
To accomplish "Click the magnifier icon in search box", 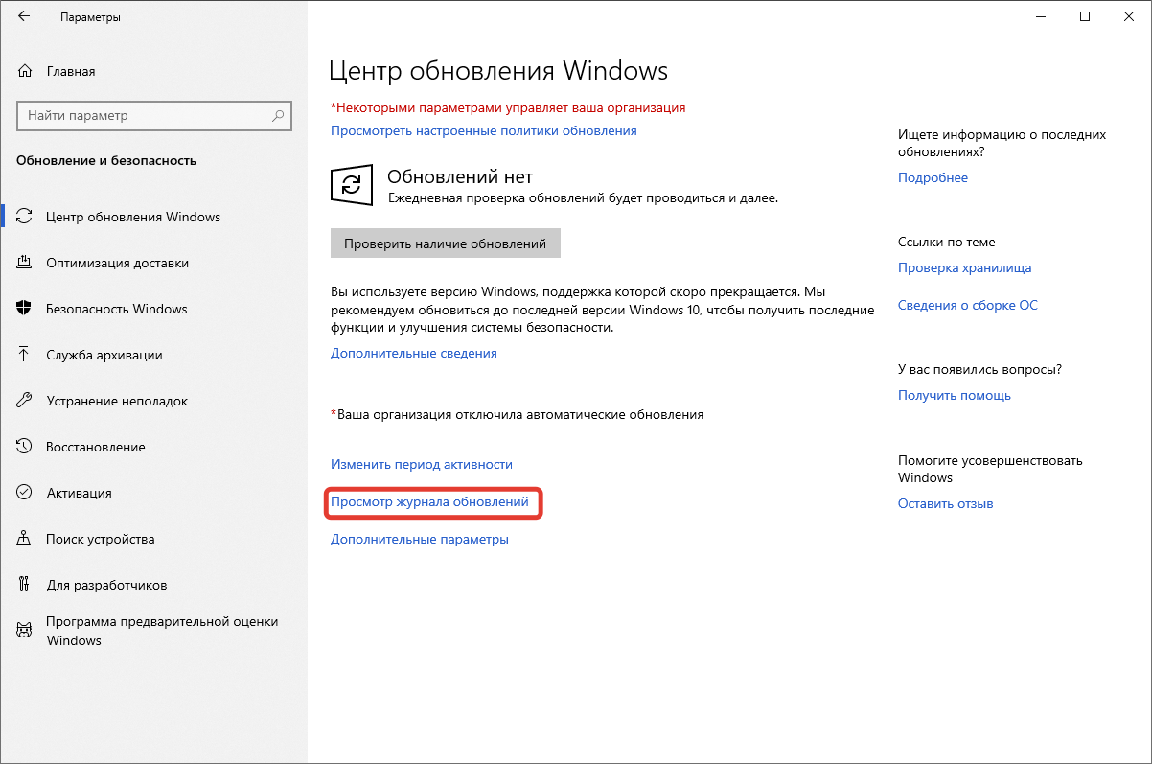I will pos(278,116).
